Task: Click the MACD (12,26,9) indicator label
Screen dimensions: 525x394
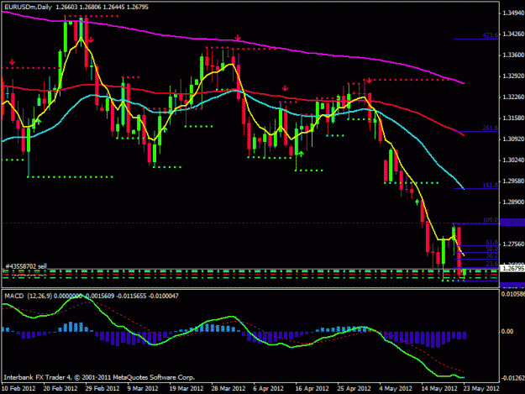Action: pos(28,296)
